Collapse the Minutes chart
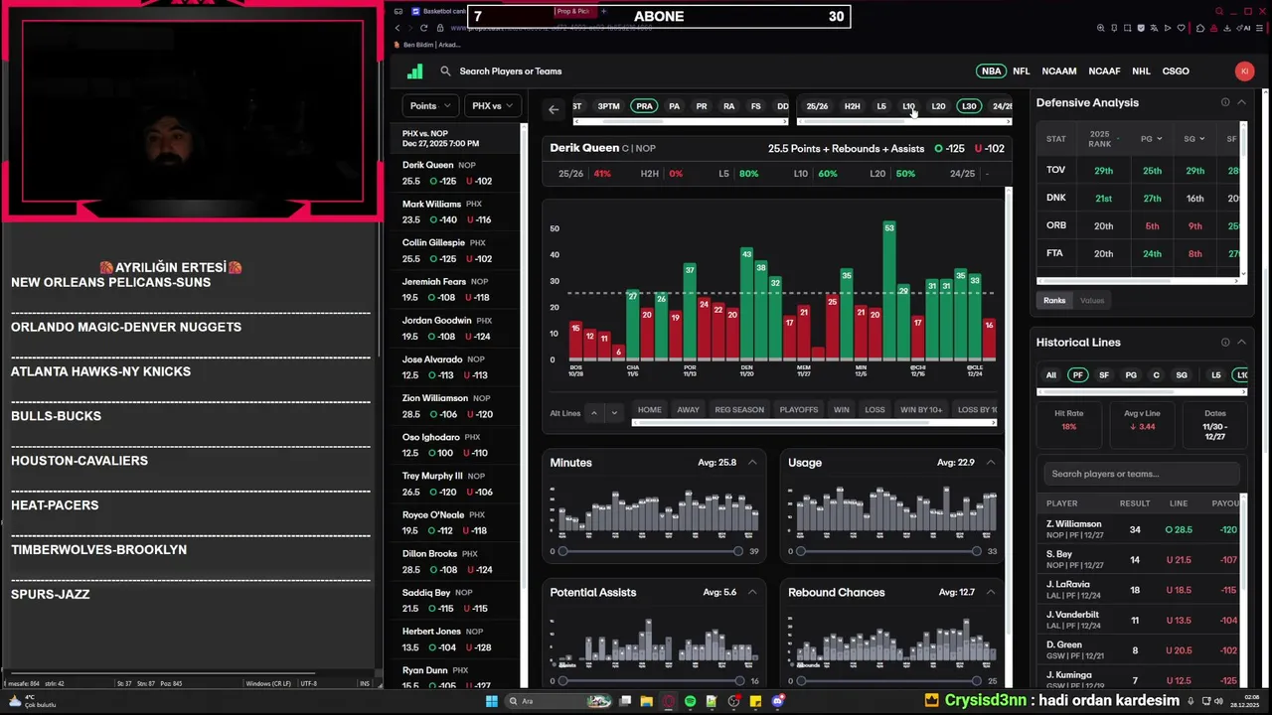 click(752, 462)
